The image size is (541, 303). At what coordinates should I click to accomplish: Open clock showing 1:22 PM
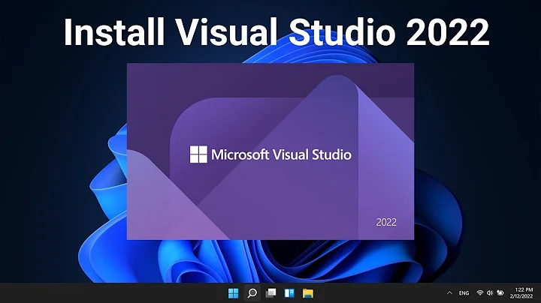point(524,290)
